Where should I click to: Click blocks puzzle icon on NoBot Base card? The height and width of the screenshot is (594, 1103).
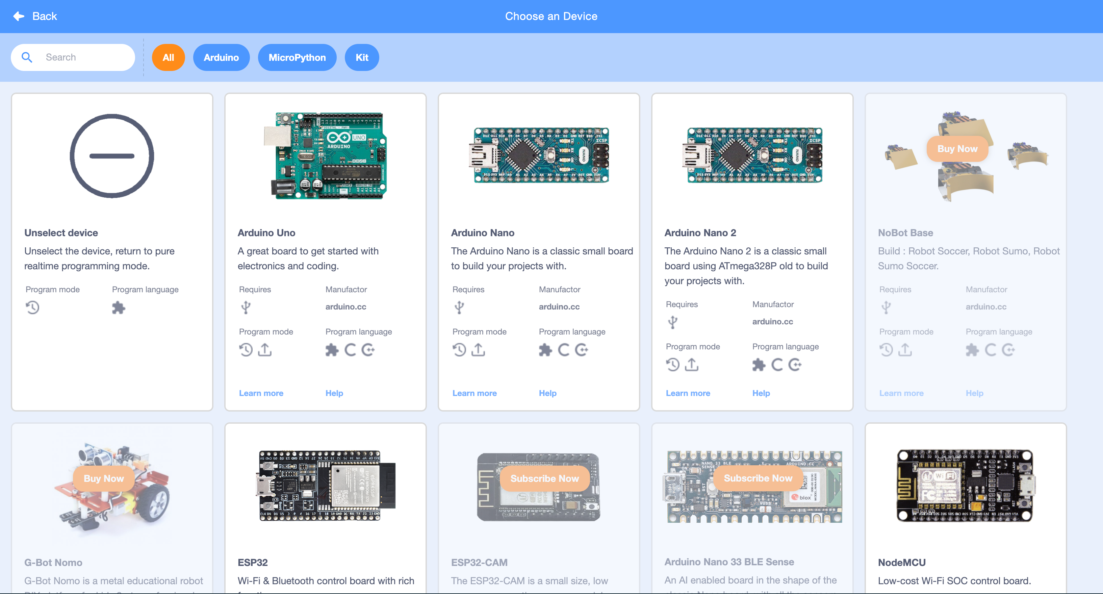[972, 350]
